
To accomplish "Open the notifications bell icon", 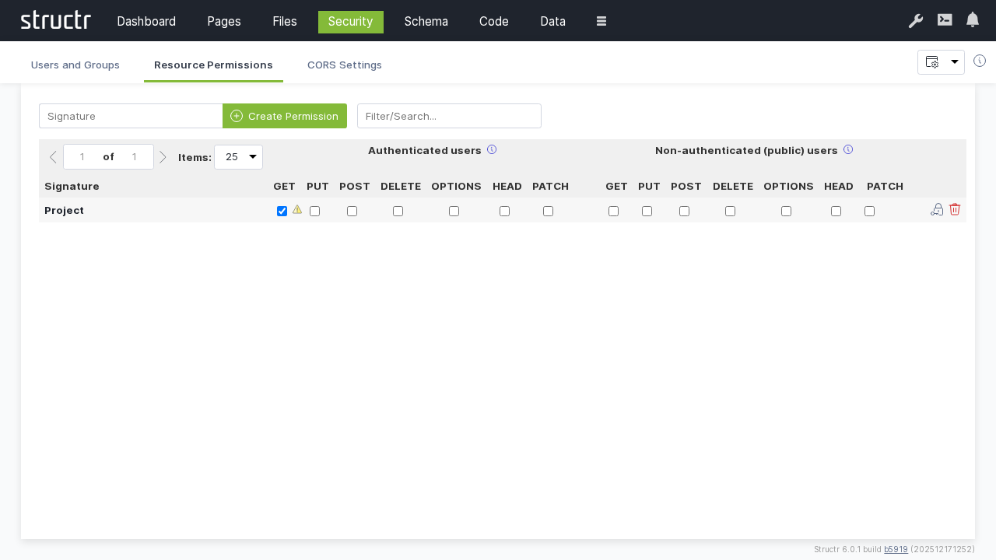I will [971, 19].
